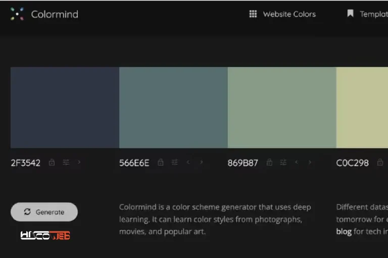Lock the 566E6E color
The height and width of the screenshot is (258, 388).
pyautogui.click(x=161, y=162)
